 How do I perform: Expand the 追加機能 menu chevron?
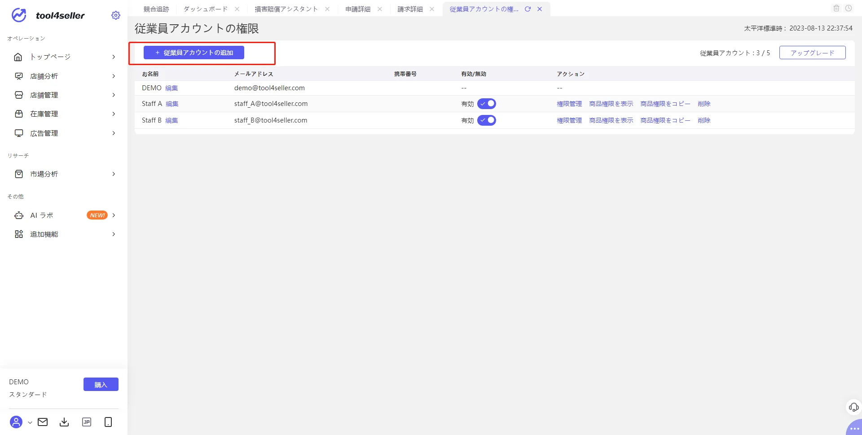point(114,234)
